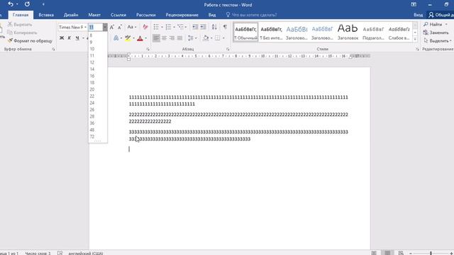Click the Shading paint bucket icon
Screen dimensions: 454x255
(205, 38)
